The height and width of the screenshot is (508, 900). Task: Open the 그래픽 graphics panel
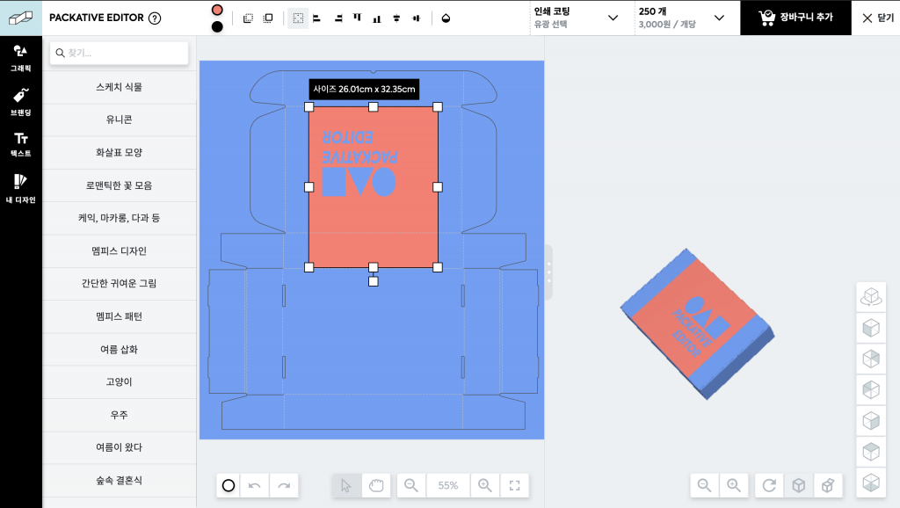[x=21, y=58]
